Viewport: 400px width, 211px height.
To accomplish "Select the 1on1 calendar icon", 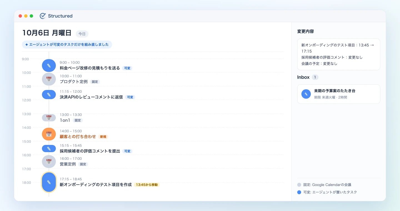I will tap(49, 118).
